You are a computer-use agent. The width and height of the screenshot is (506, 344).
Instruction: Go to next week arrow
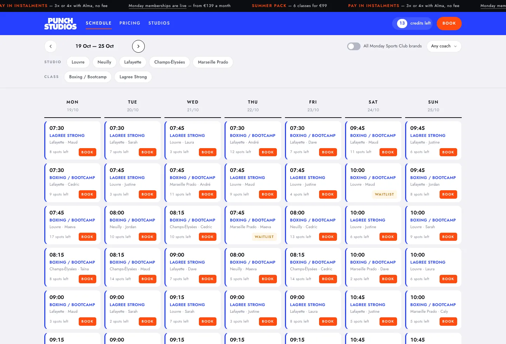click(x=138, y=46)
